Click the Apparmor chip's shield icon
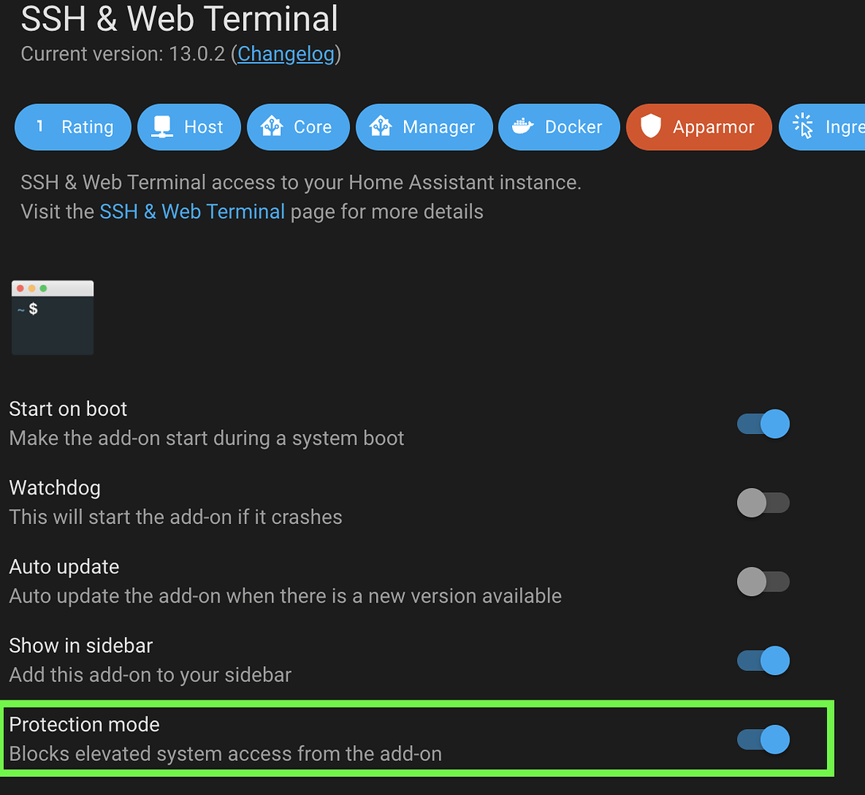This screenshot has height=795, width=865. click(x=651, y=126)
